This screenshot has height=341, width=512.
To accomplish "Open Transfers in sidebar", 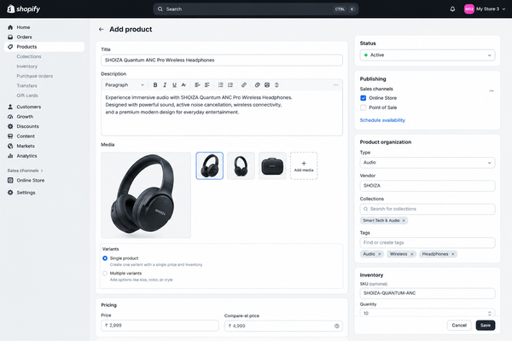I will tap(26, 86).
